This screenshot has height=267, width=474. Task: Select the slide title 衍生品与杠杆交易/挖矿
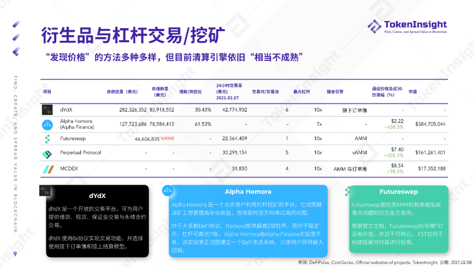pos(133,35)
